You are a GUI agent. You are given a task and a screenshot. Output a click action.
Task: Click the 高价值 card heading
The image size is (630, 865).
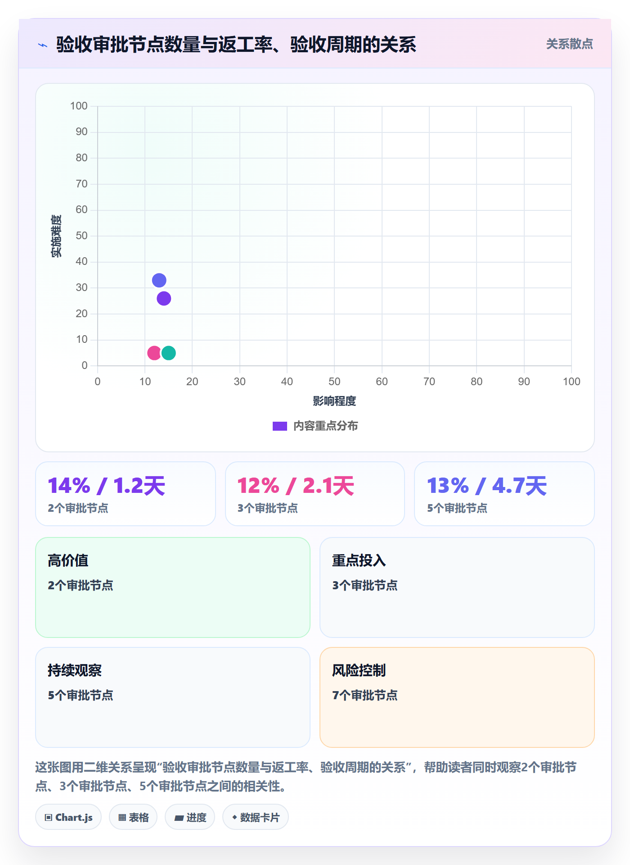pos(68,560)
